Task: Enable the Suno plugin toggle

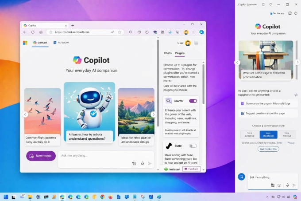Action: click(193, 146)
